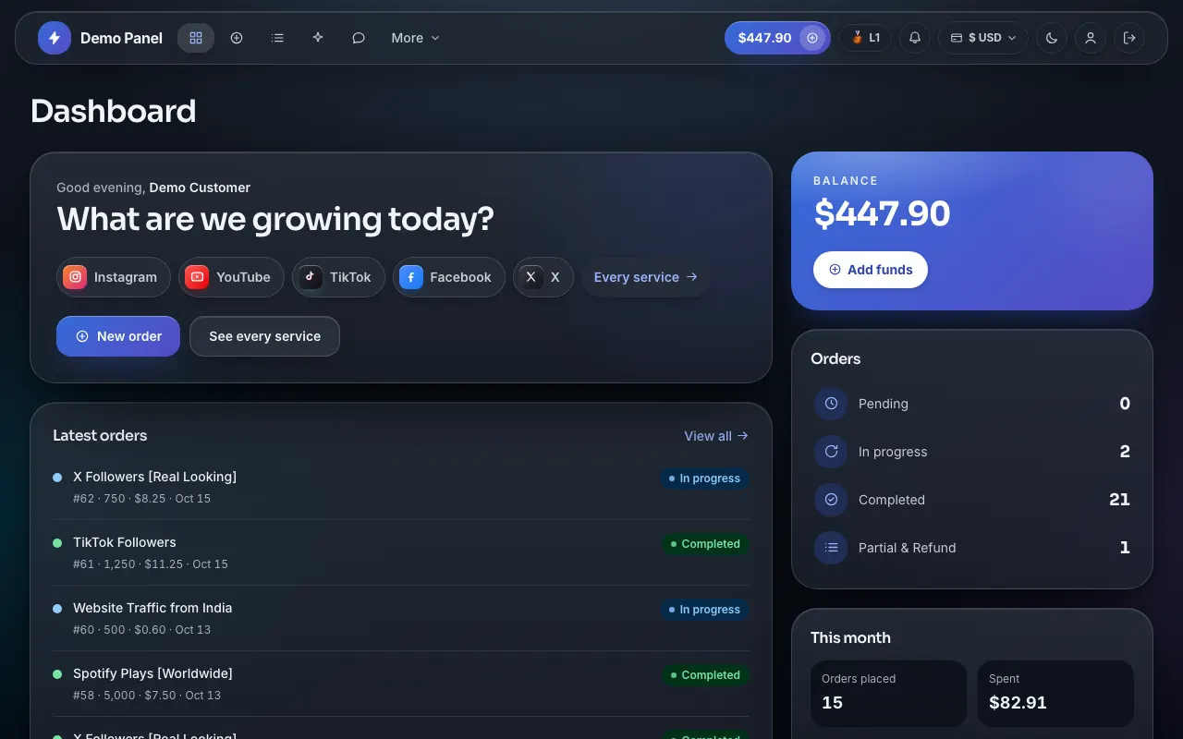The image size is (1183, 739).
Task: Click the #60 · 500 · $0.60 details line
Action: coord(142,630)
